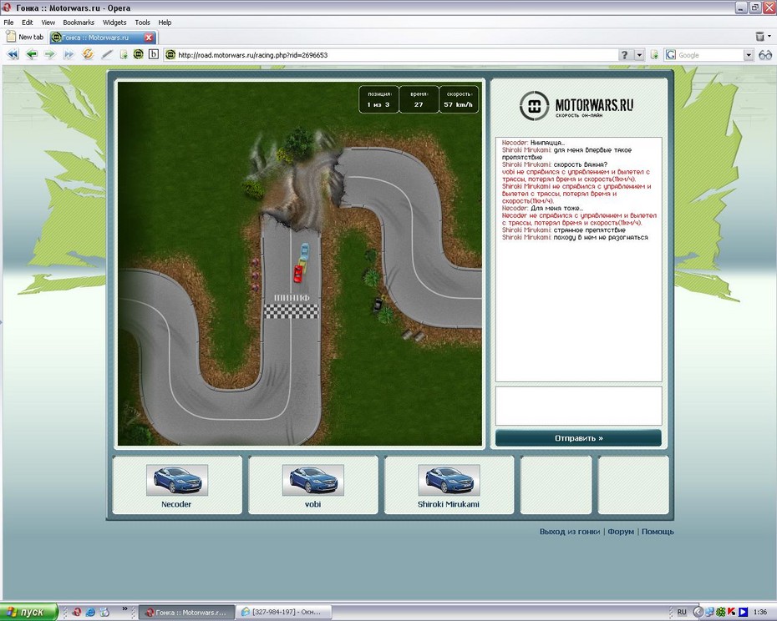Image resolution: width=777 pixels, height=621 pixels.
Task: Click the Rewind navigation icon
Action: point(13,55)
